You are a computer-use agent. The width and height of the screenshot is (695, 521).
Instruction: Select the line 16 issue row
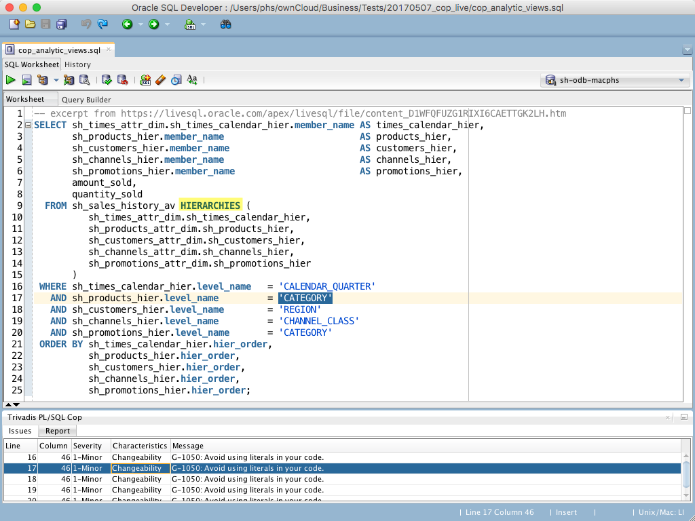coord(342,457)
